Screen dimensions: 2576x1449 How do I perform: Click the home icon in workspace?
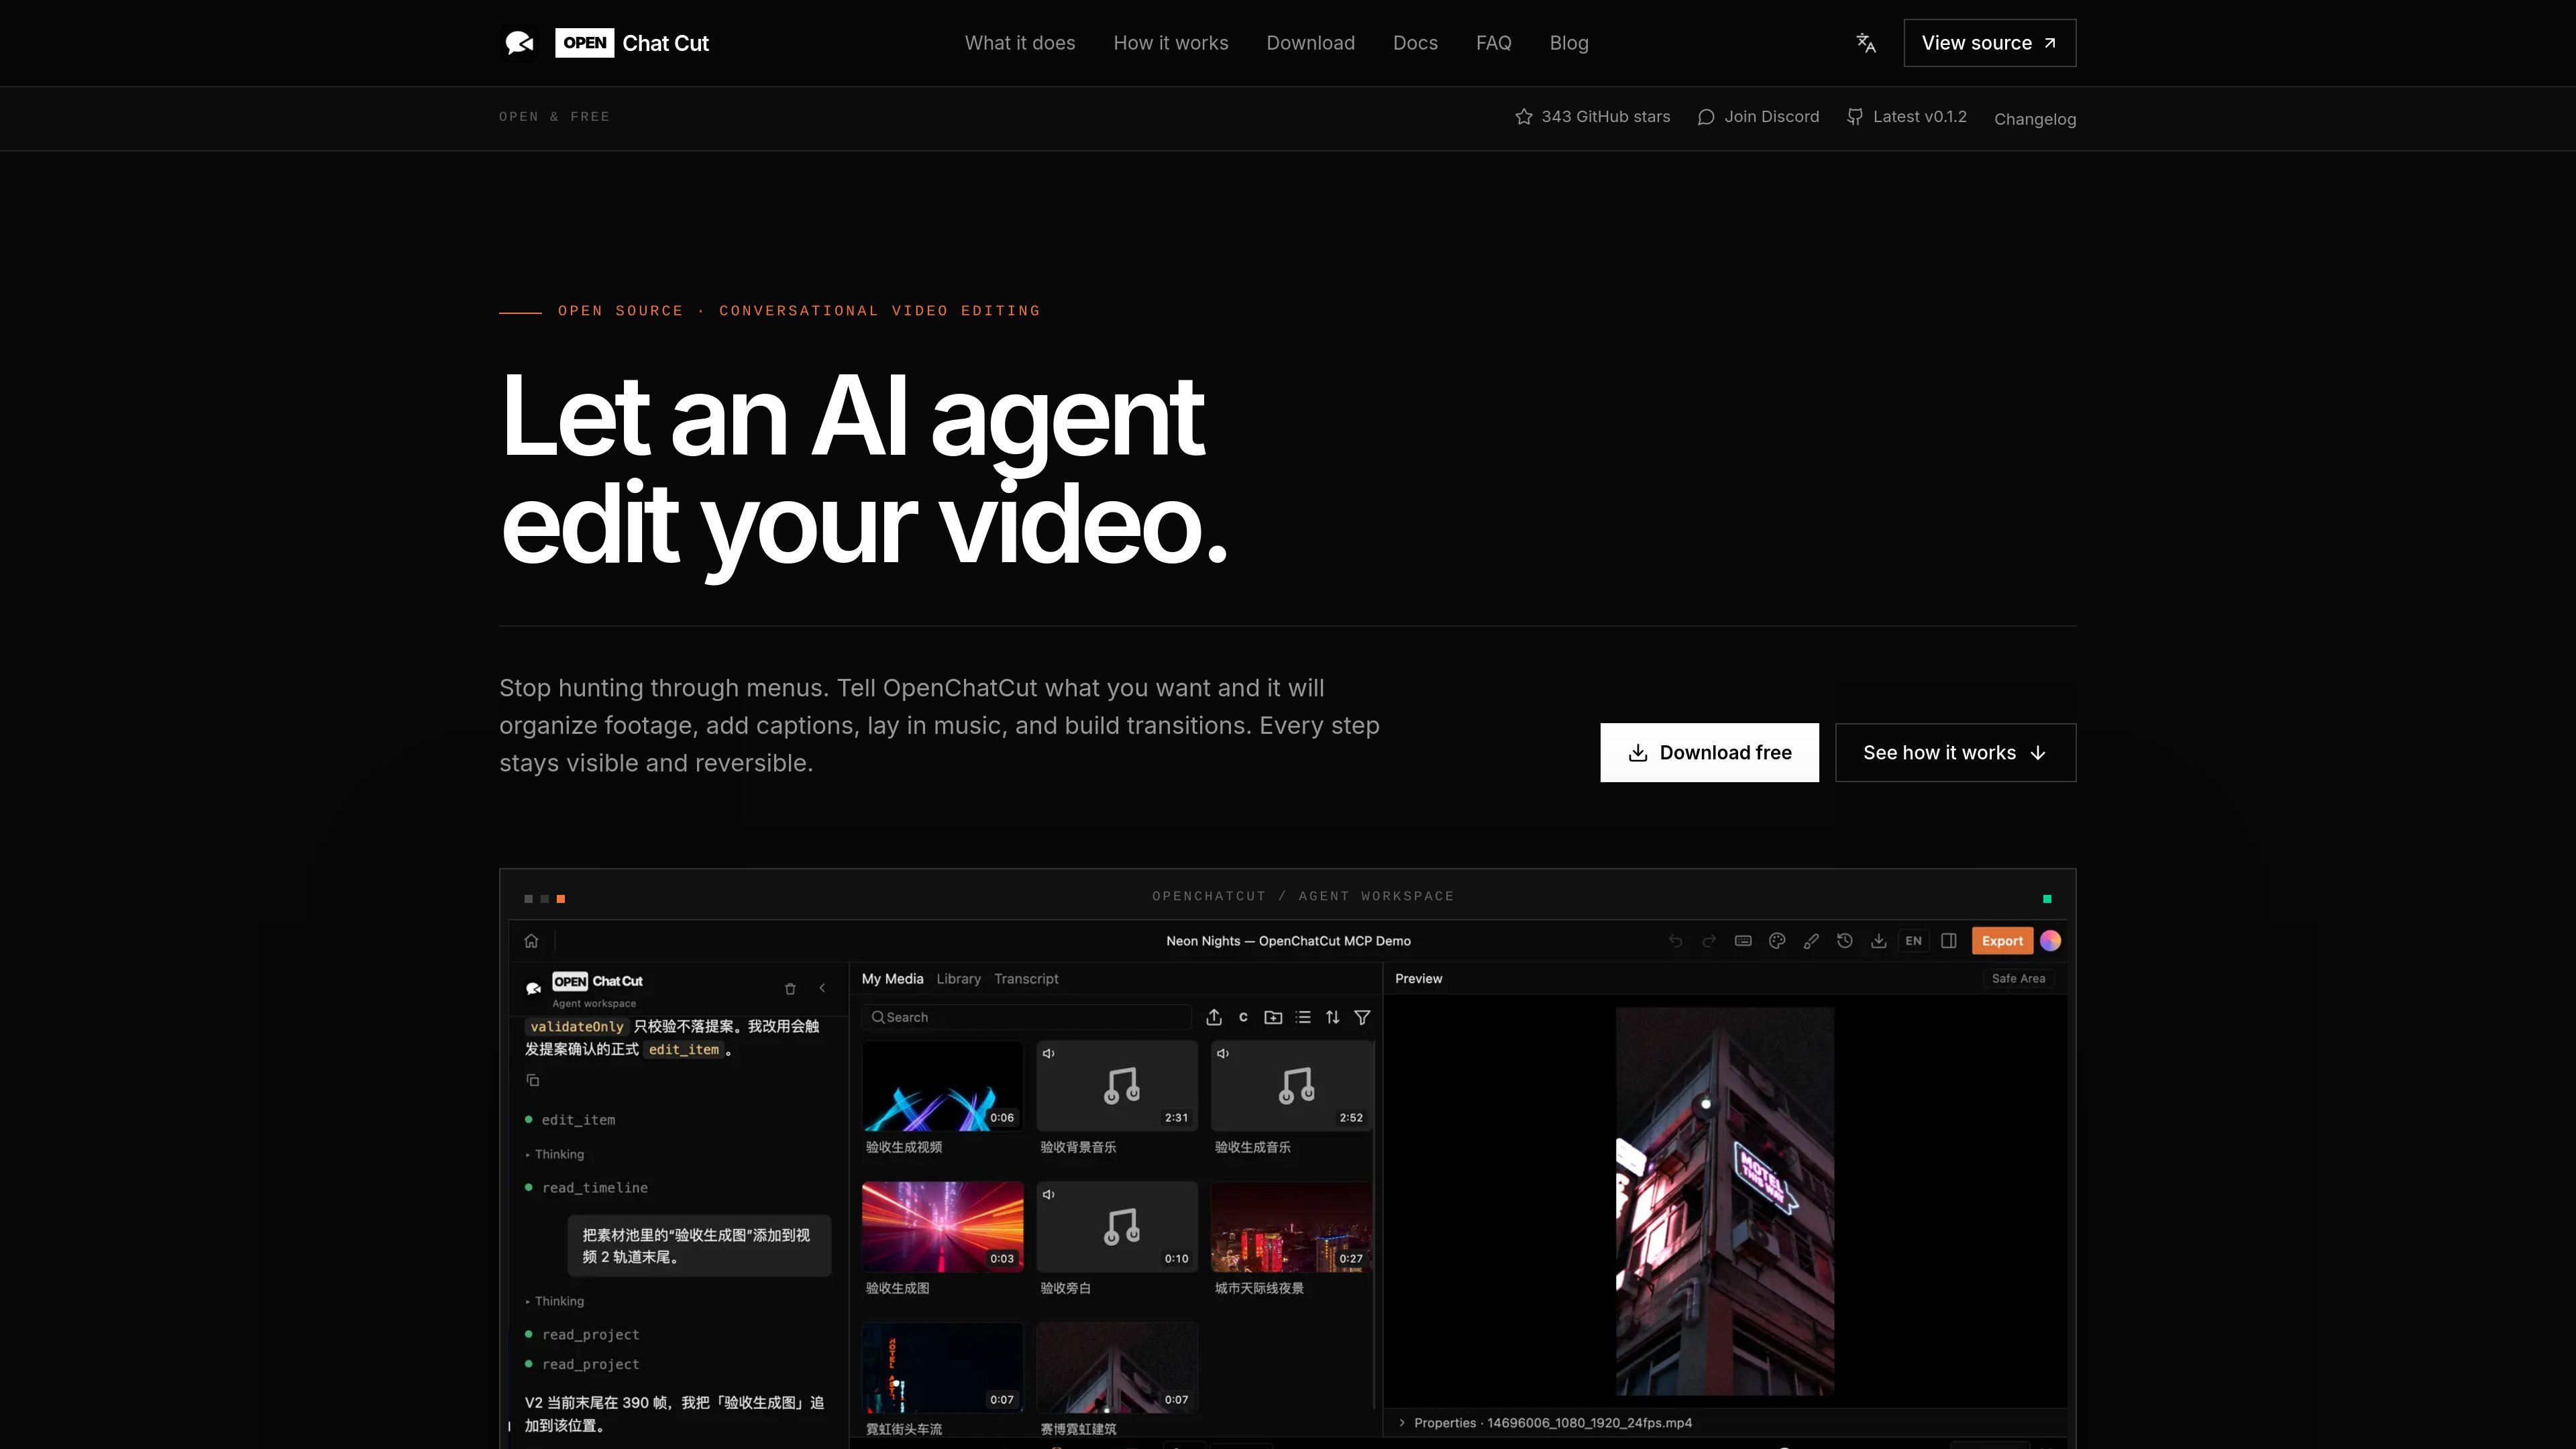[x=531, y=941]
